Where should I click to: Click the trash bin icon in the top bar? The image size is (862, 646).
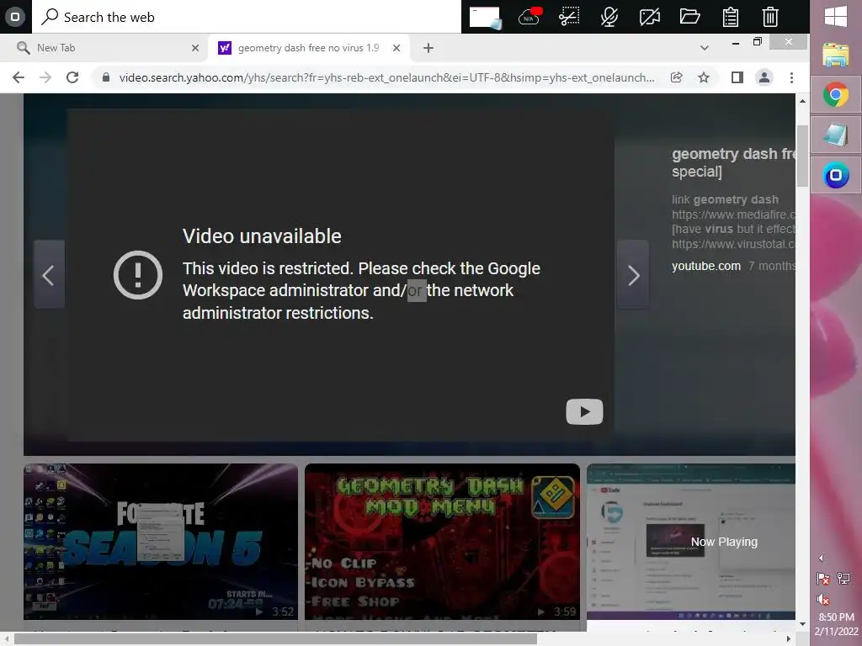pos(770,17)
